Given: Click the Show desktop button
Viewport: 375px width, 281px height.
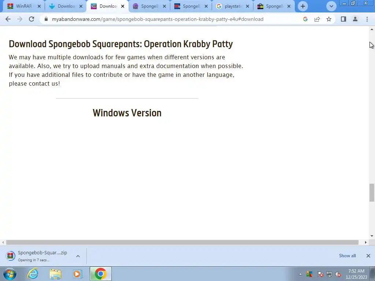Looking at the screenshot, I should pos(372,274).
